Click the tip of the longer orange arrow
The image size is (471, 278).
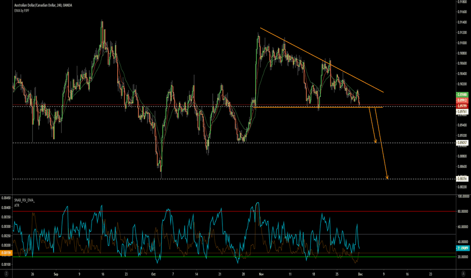pyautogui.click(x=387, y=178)
